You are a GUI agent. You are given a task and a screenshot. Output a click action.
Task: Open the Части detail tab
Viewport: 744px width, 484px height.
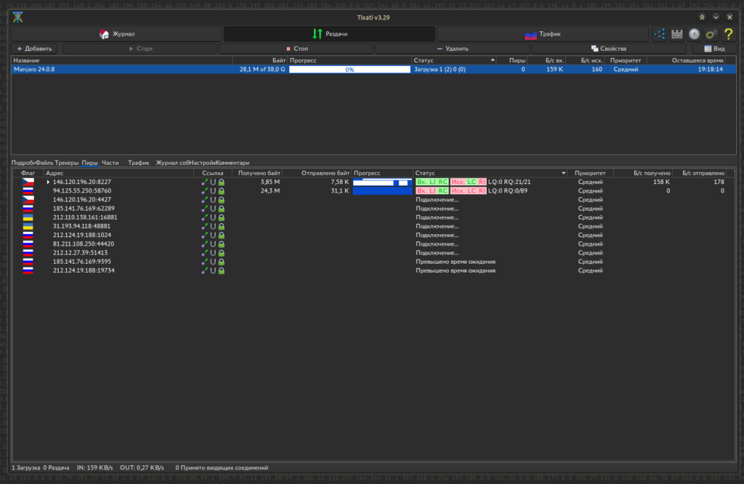(x=110, y=163)
